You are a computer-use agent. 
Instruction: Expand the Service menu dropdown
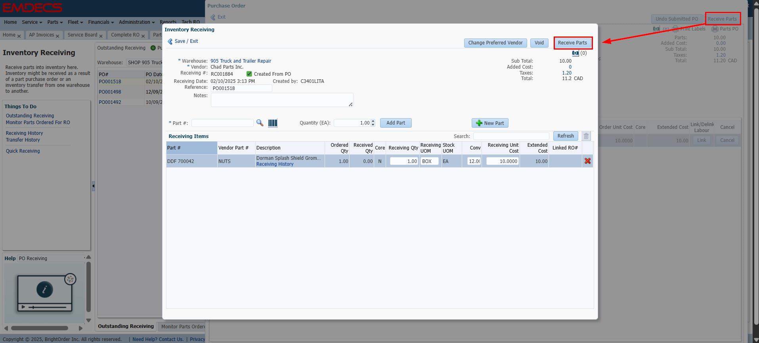pyautogui.click(x=32, y=22)
